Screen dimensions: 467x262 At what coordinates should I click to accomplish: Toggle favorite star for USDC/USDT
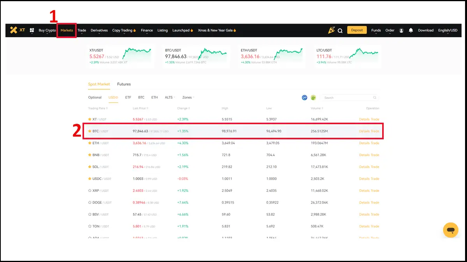point(90,179)
